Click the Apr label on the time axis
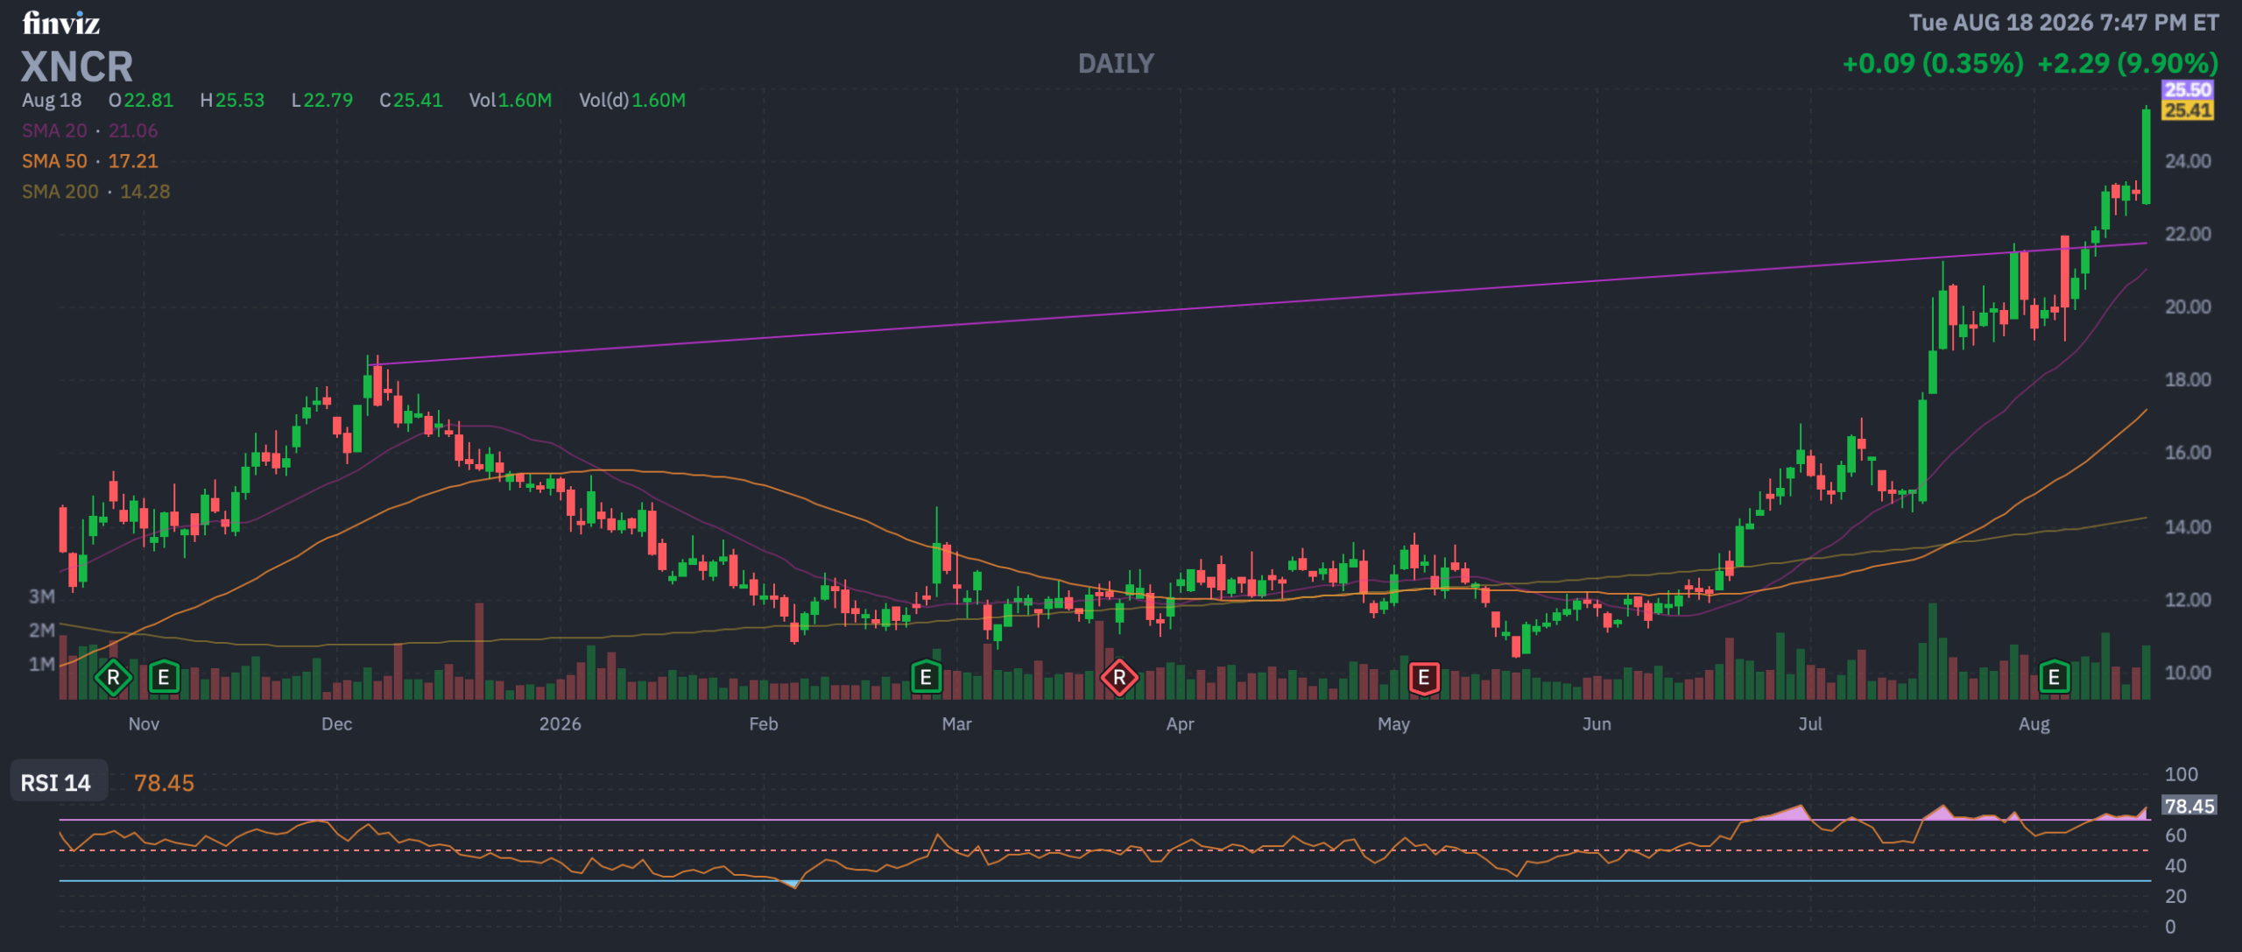This screenshot has height=952, width=2242. [1181, 724]
